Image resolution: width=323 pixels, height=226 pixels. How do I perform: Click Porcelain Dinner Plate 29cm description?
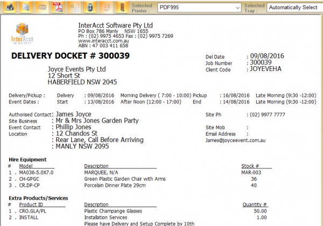pyautogui.click(x=115, y=185)
